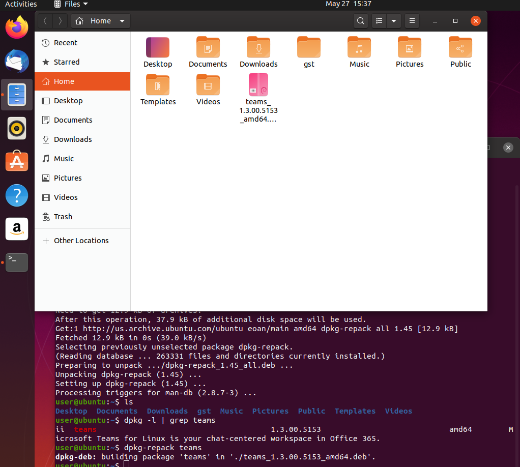Open Trash from the sidebar
Viewport: 520px width, 467px height.
[x=63, y=217]
